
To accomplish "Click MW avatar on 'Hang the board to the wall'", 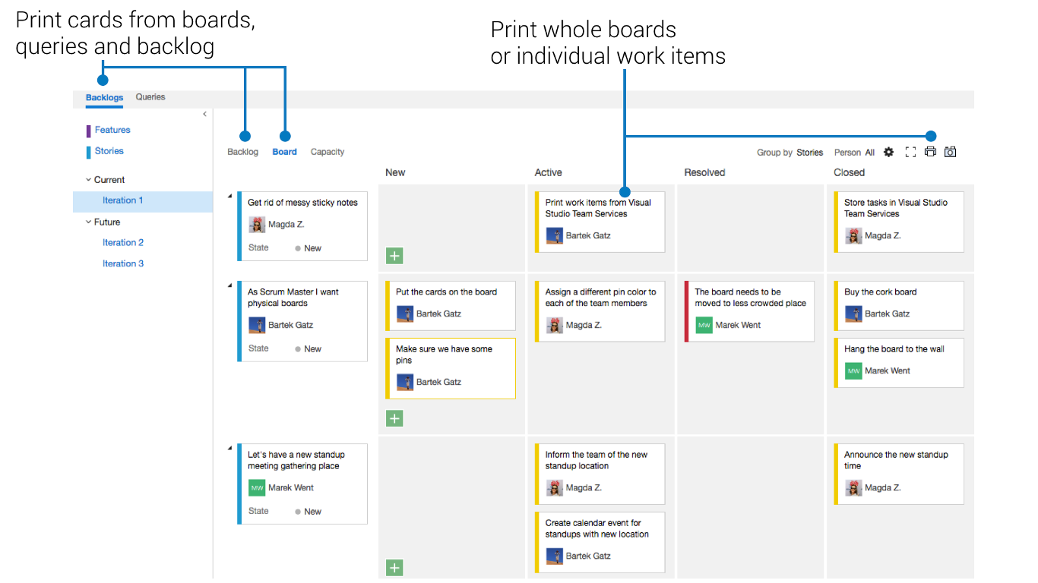I will 853,370.
